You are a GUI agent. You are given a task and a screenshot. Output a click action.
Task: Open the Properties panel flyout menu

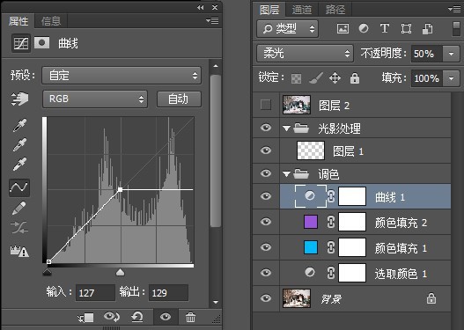(212, 20)
